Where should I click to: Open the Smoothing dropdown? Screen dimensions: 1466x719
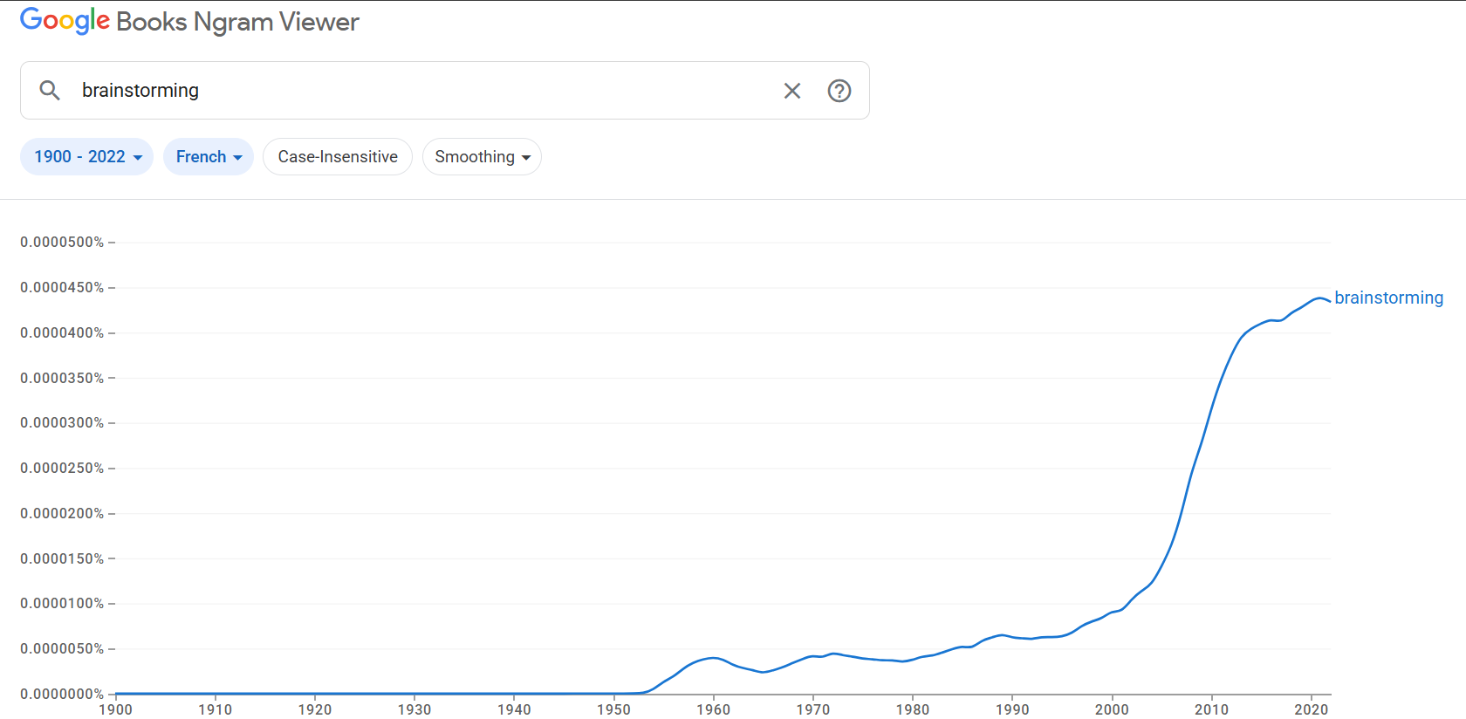(483, 157)
